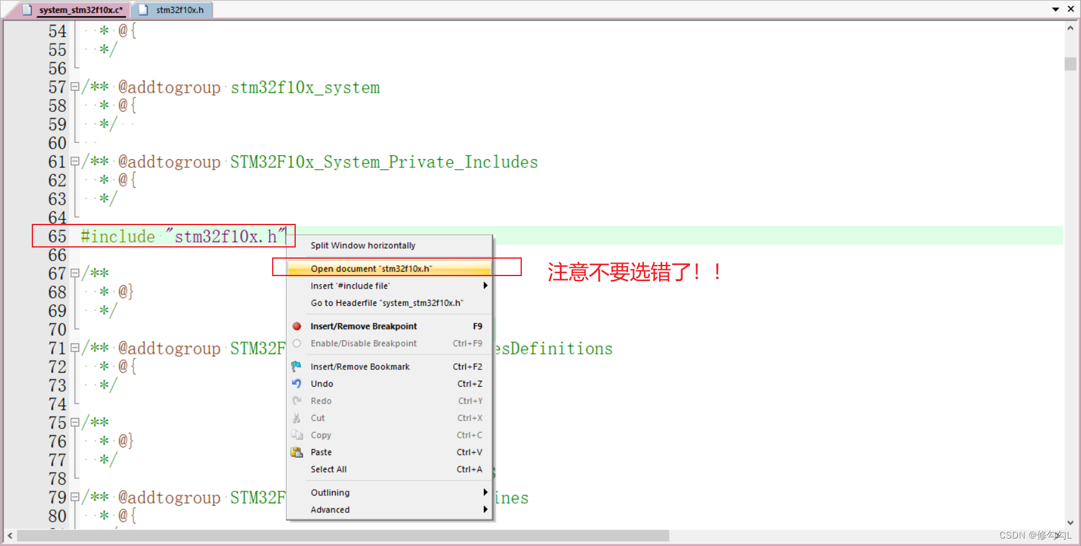Screen dimensions: 1081x546
Task: Choose Select All from the context menu
Action: [x=390, y=469]
